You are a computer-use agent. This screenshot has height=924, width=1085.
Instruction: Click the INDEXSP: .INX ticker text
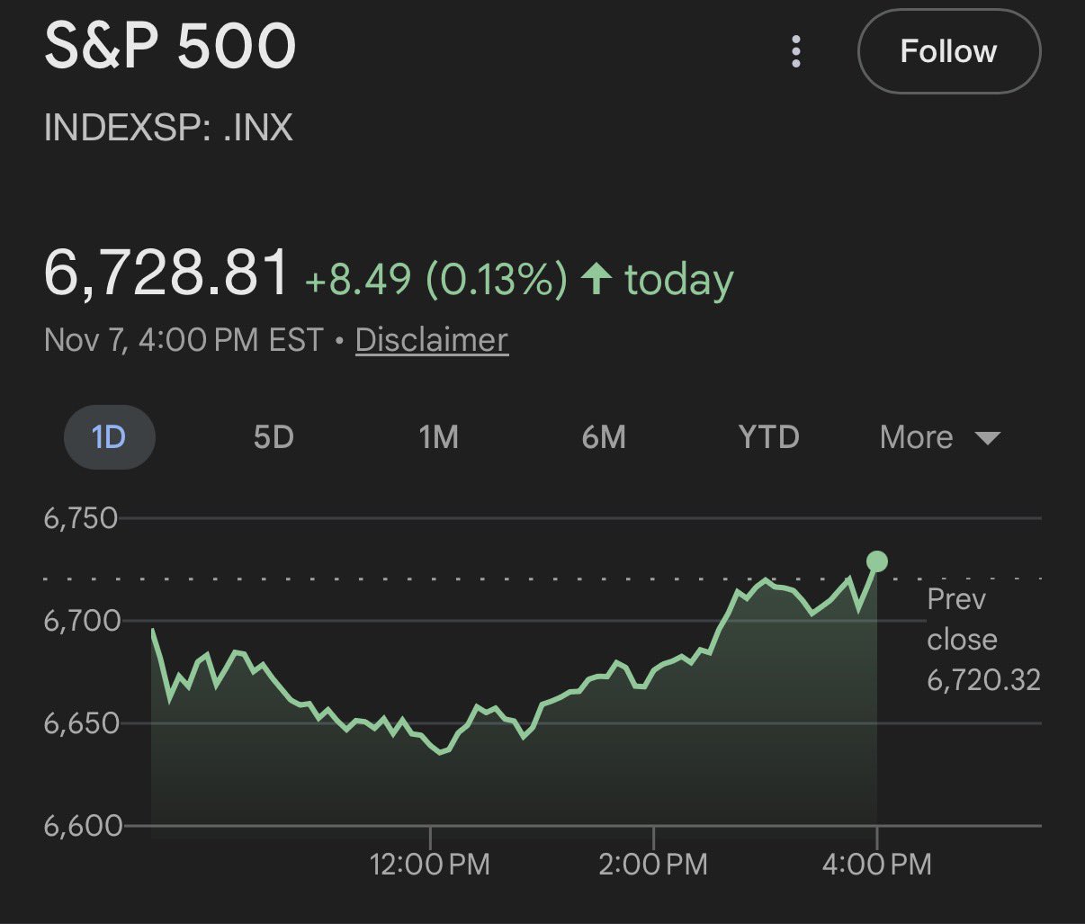(x=168, y=128)
